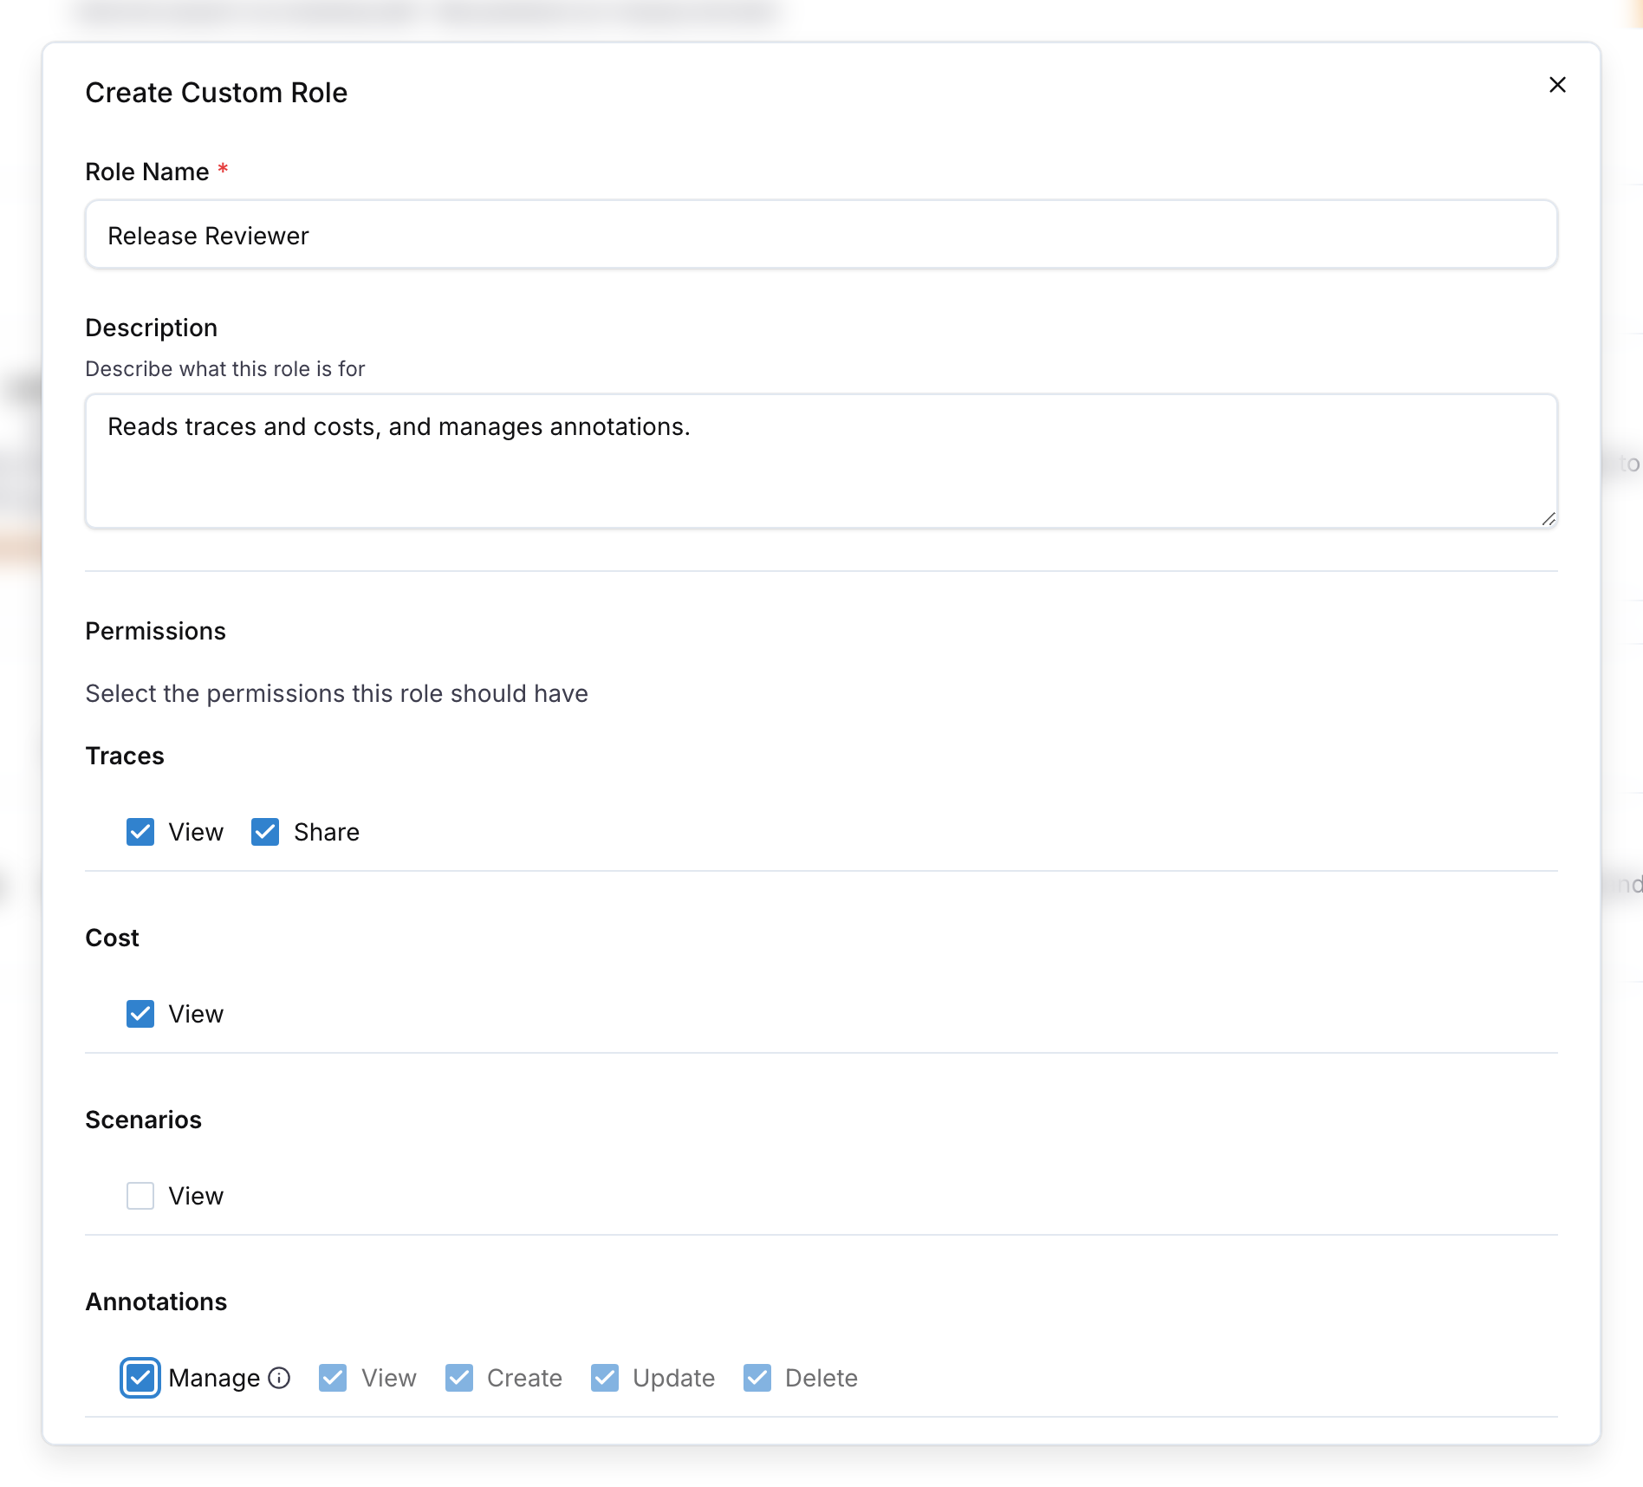Screen dimensions: 1643x1487
Task: Click the description textarea resize handle
Action: [x=1549, y=518]
